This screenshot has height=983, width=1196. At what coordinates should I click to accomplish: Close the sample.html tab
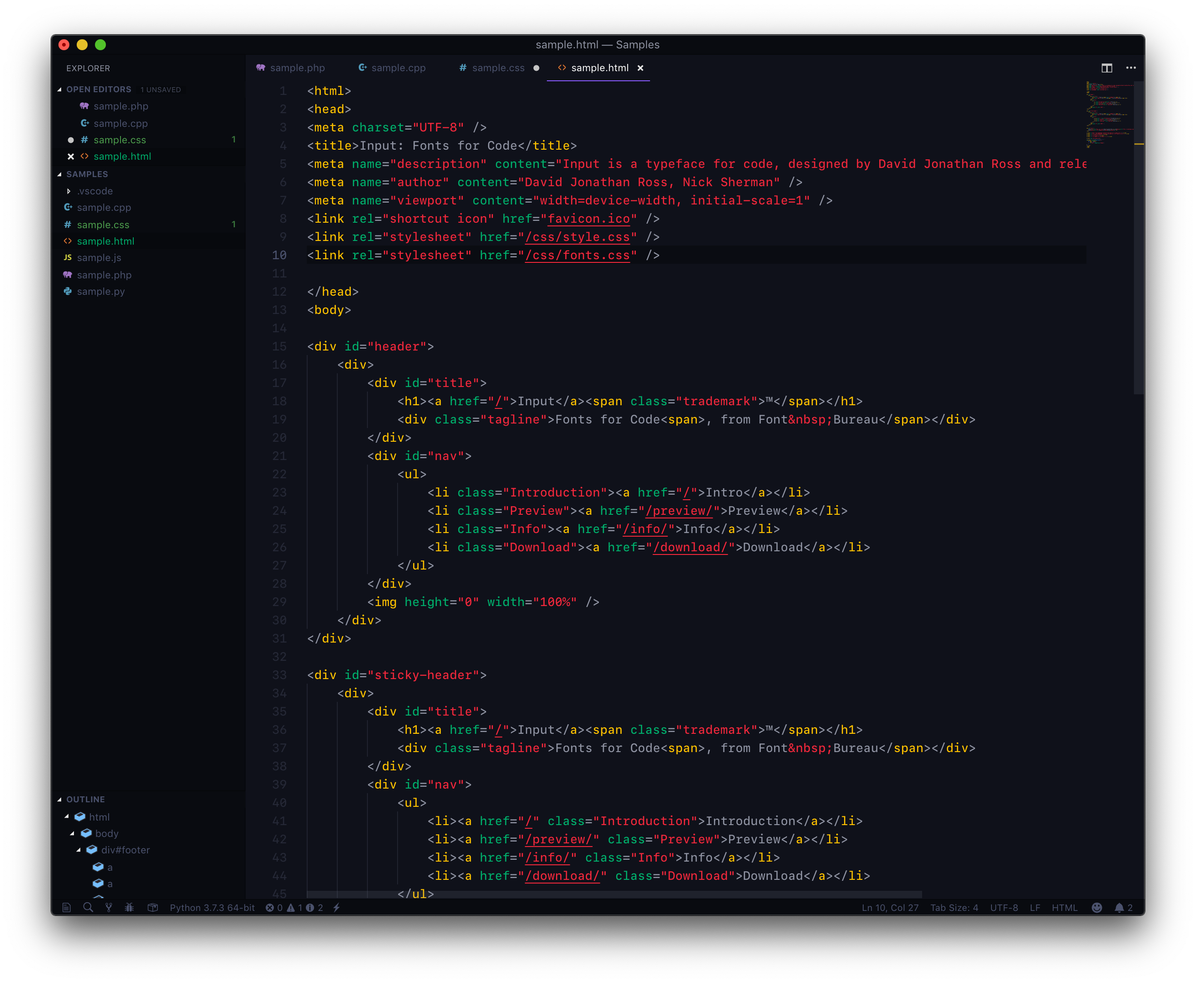tap(640, 68)
